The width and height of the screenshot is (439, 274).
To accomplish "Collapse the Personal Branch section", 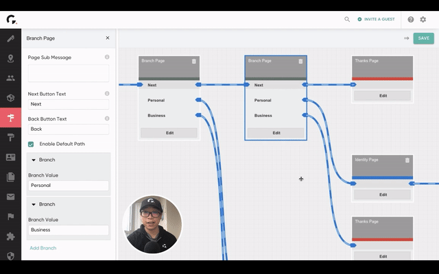I will coord(34,160).
